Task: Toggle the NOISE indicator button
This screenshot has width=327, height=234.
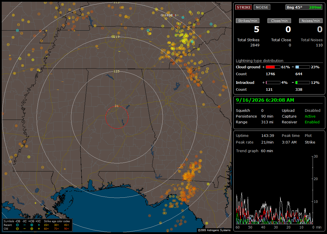Action: click(262, 7)
